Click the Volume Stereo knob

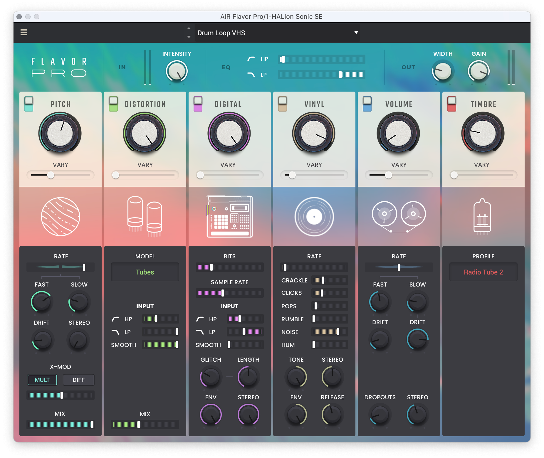417,414
